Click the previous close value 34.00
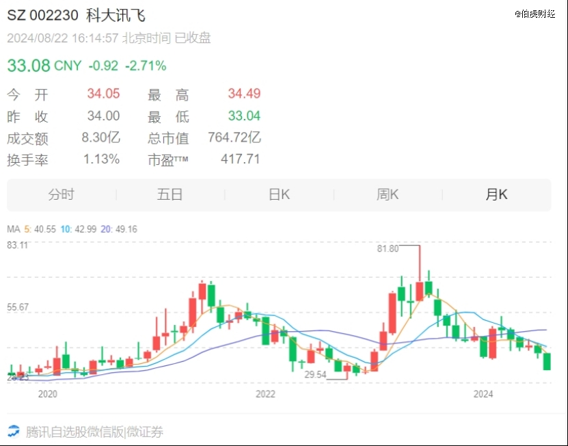The width and height of the screenshot is (568, 446). click(x=103, y=116)
